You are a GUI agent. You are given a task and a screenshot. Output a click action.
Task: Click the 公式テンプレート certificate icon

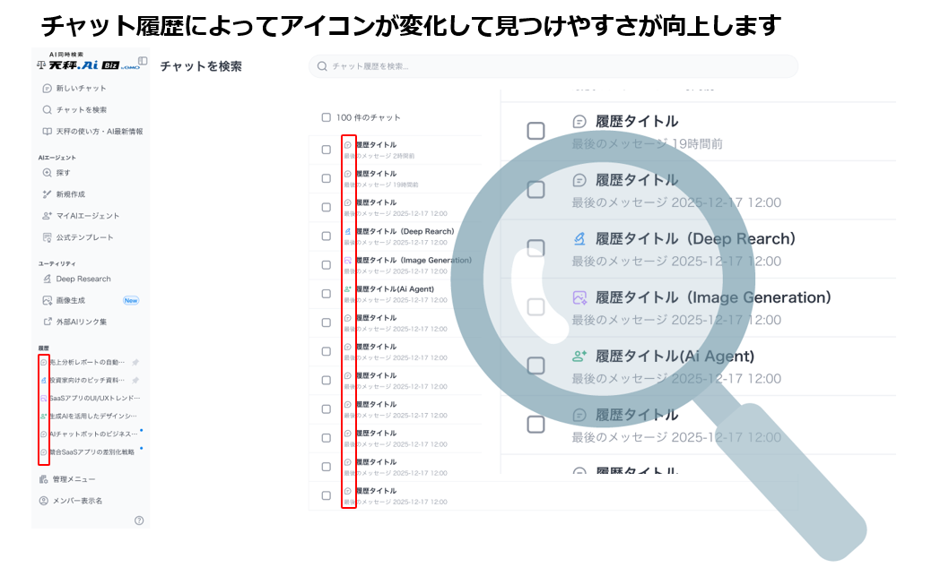point(47,237)
